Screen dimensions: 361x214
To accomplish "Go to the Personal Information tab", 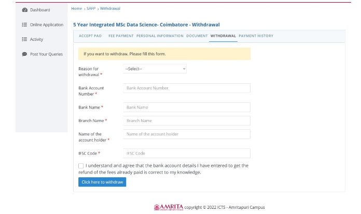I will pyautogui.click(x=160, y=36).
